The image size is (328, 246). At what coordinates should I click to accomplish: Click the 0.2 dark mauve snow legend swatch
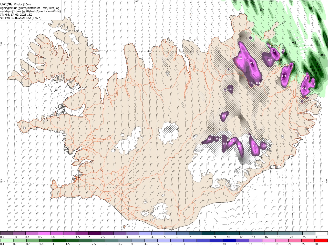(x=6, y=233)
